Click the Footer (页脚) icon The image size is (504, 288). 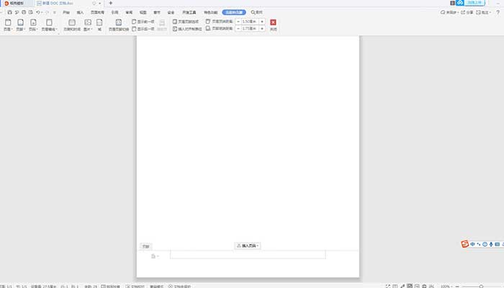tap(20, 24)
